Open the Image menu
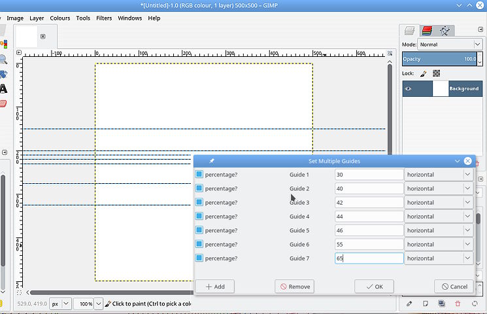The width and height of the screenshot is (487, 314). point(15,18)
